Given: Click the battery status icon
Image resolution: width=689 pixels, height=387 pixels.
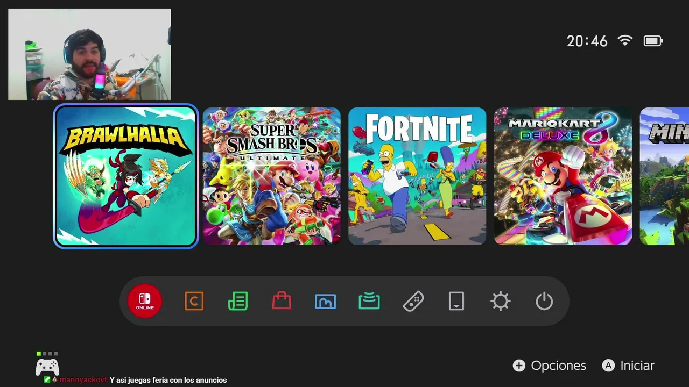Looking at the screenshot, I should pos(653,41).
